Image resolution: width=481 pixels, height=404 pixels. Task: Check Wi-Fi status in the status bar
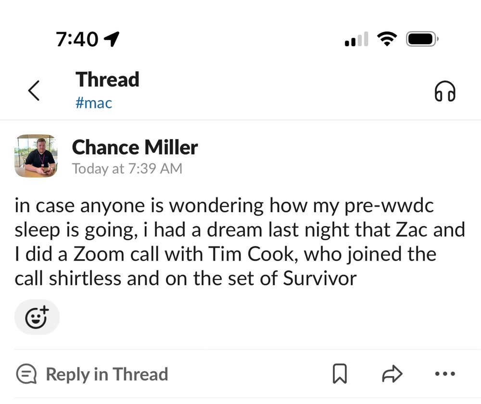click(x=387, y=38)
